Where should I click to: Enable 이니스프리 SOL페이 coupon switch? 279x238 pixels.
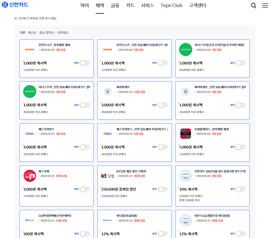click(x=85, y=105)
